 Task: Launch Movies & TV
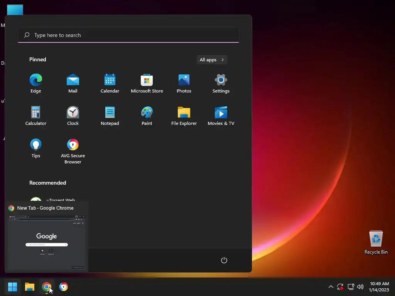pos(221,116)
